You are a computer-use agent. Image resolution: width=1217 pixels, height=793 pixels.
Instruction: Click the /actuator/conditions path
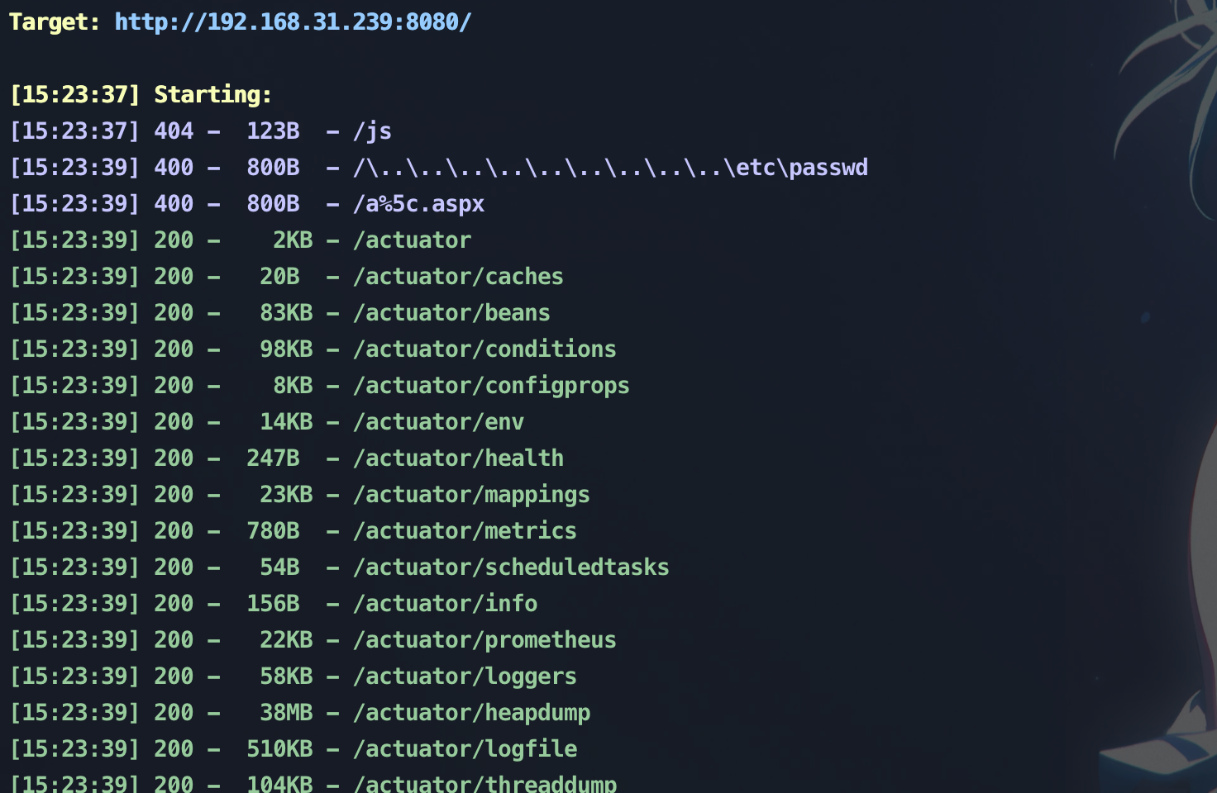[x=484, y=349]
